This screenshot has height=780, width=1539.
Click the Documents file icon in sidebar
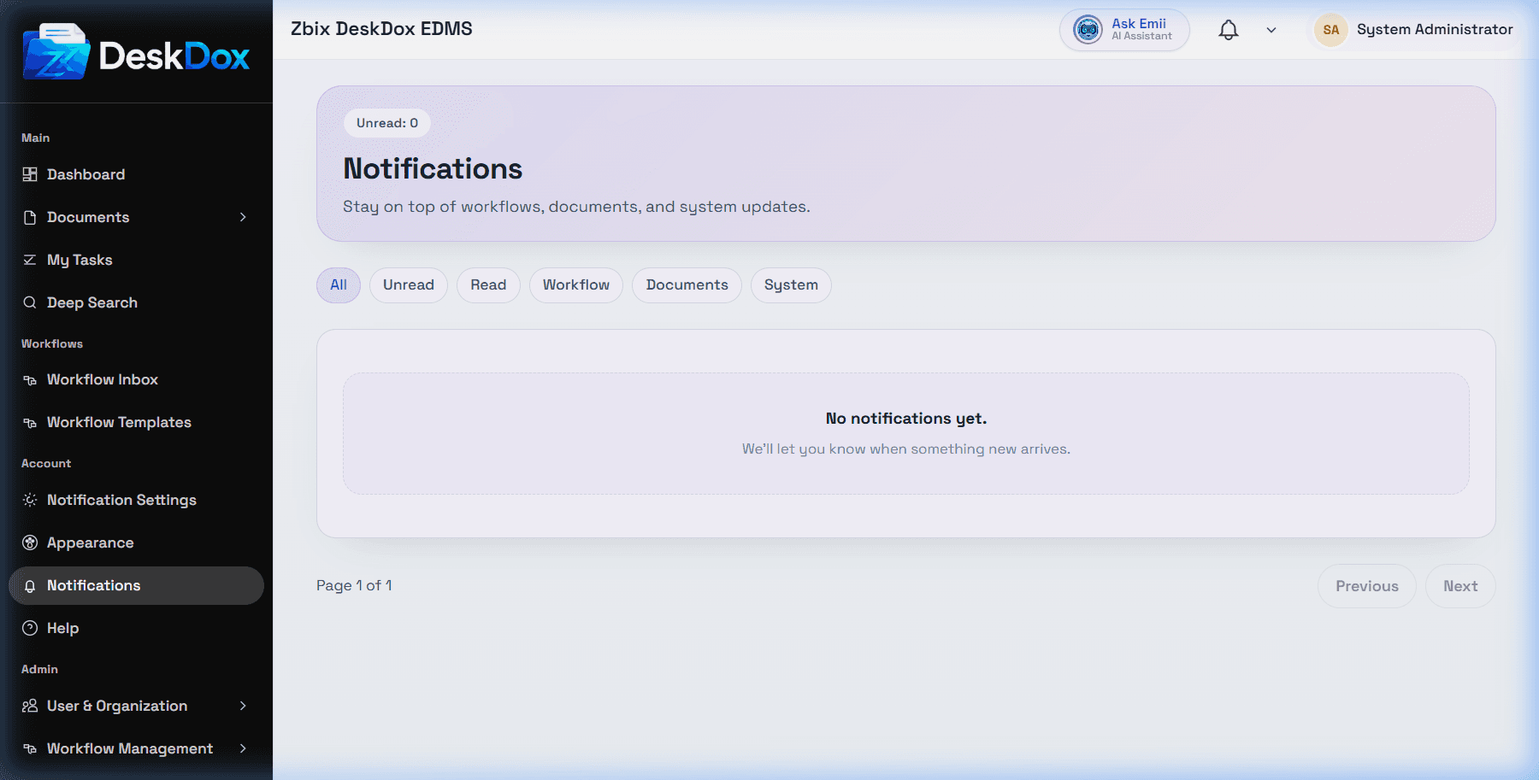coord(30,217)
